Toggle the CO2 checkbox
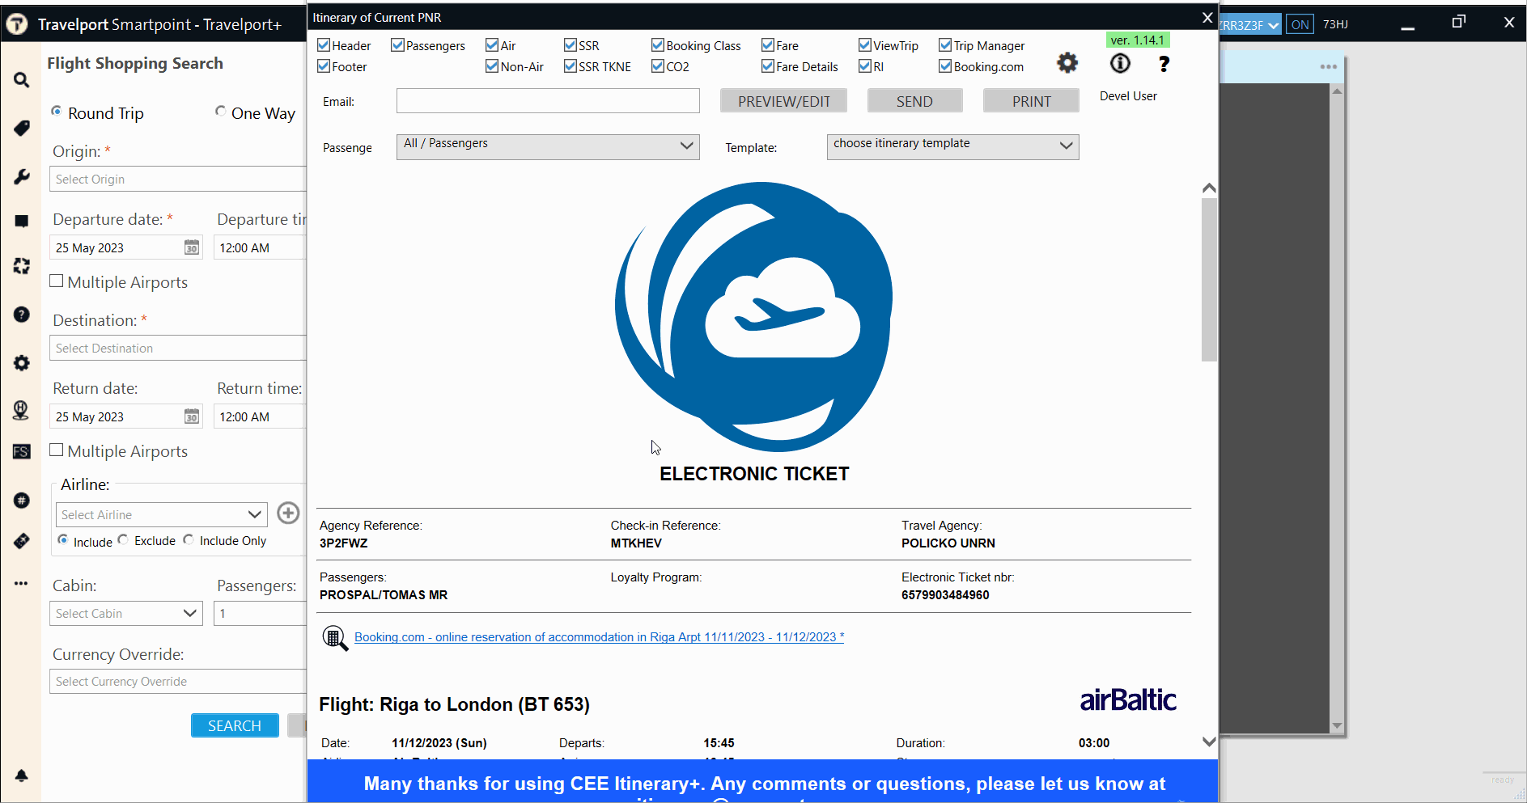This screenshot has width=1527, height=803. pos(658,66)
